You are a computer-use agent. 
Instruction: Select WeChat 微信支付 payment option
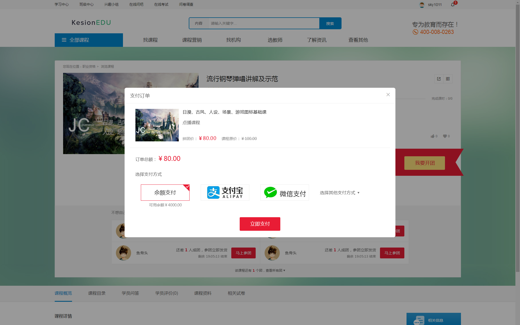point(284,193)
